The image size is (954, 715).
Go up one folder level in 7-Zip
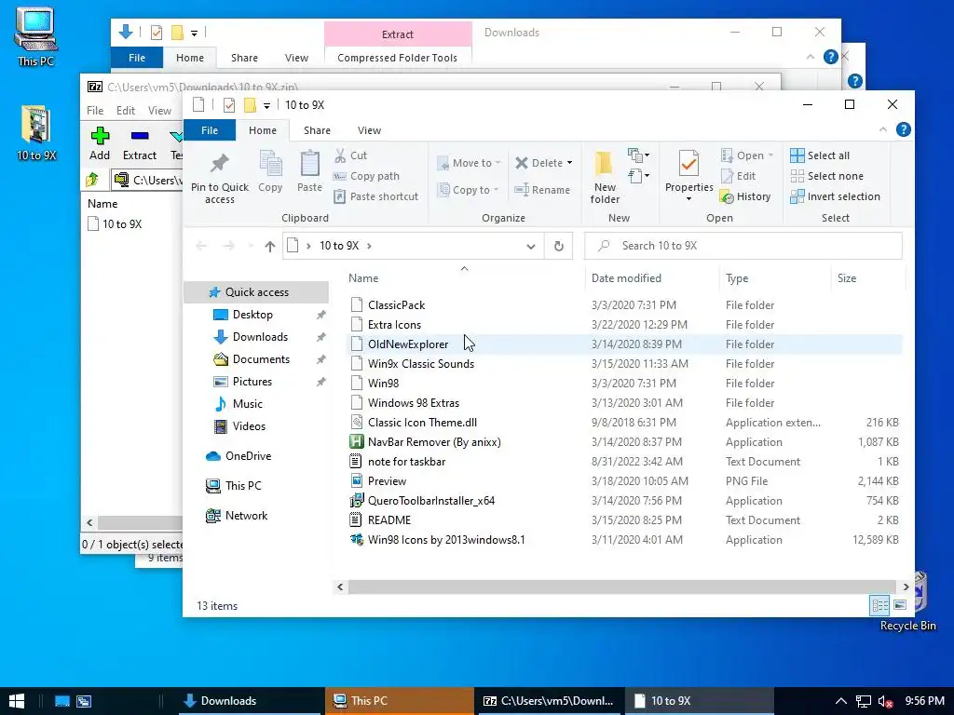92,180
